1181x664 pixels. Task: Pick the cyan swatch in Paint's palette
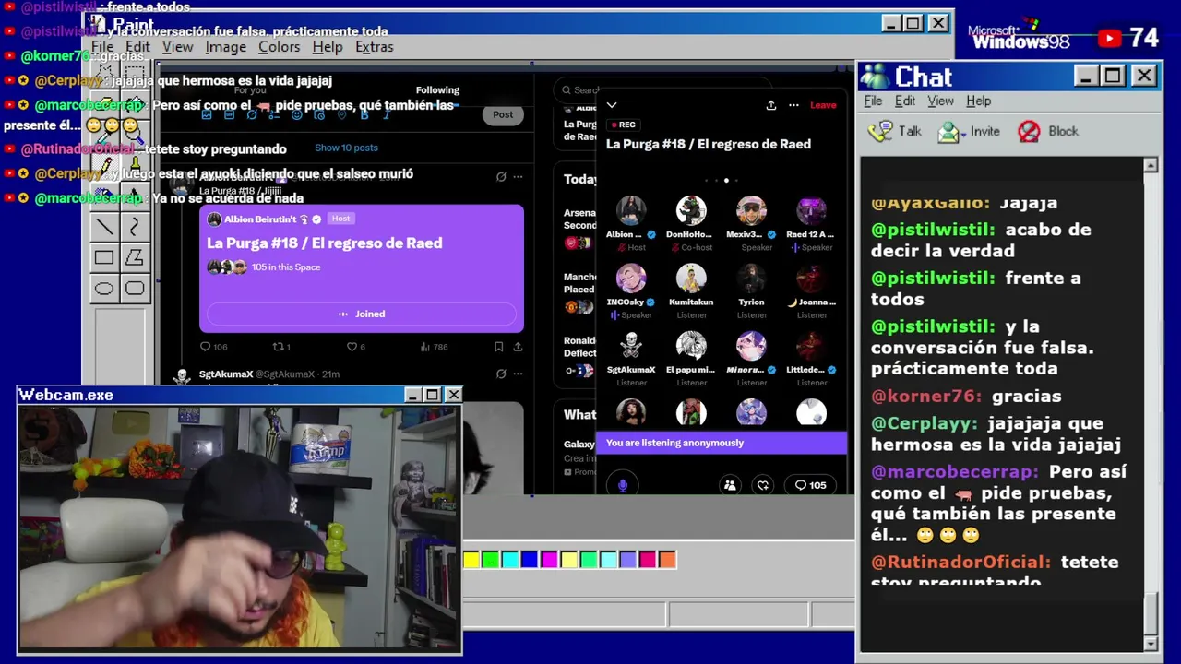[x=510, y=560]
